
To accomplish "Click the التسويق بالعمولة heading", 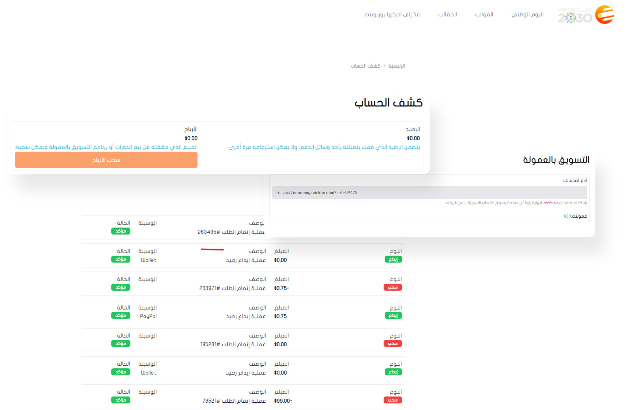I will pyautogui.click(x=556, y=160).
